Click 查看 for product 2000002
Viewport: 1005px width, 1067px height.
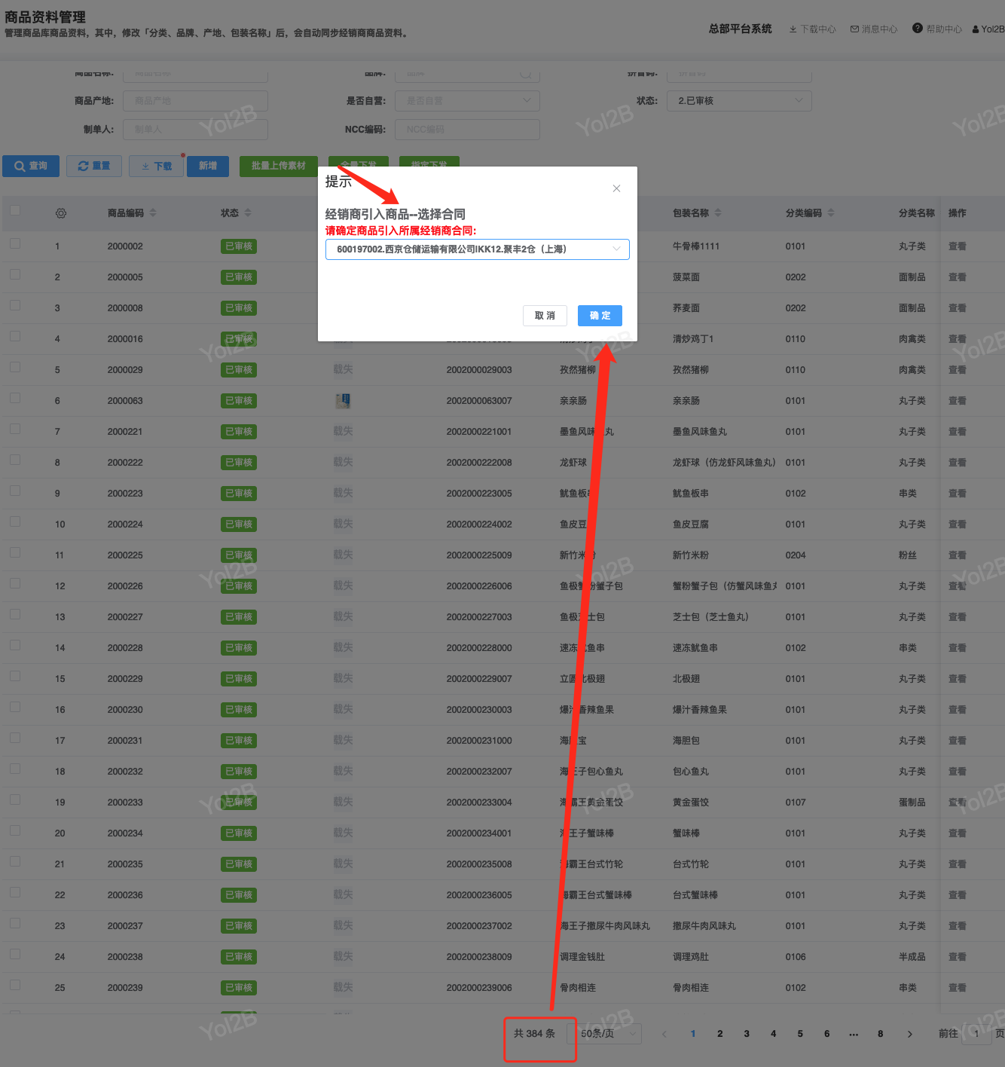(958, 246)
